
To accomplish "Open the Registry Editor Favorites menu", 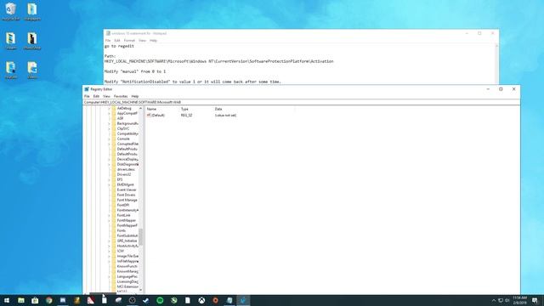I will [121, 96].
